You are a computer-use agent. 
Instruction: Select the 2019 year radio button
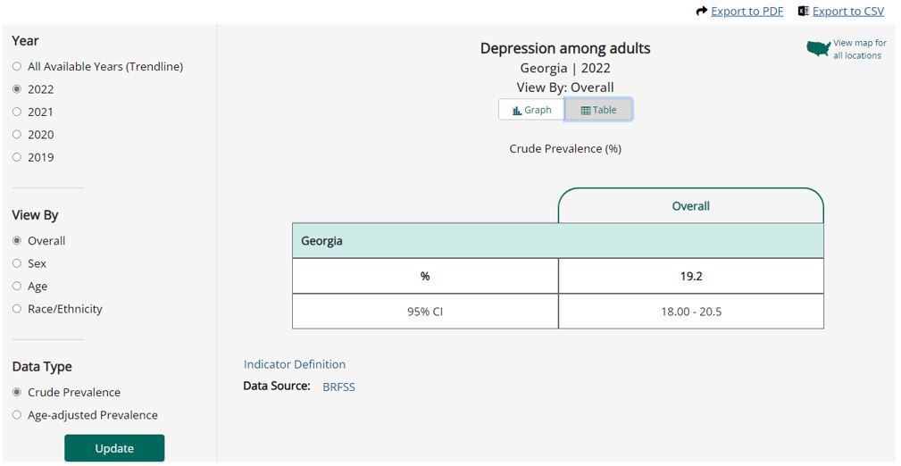click(17, 157)
